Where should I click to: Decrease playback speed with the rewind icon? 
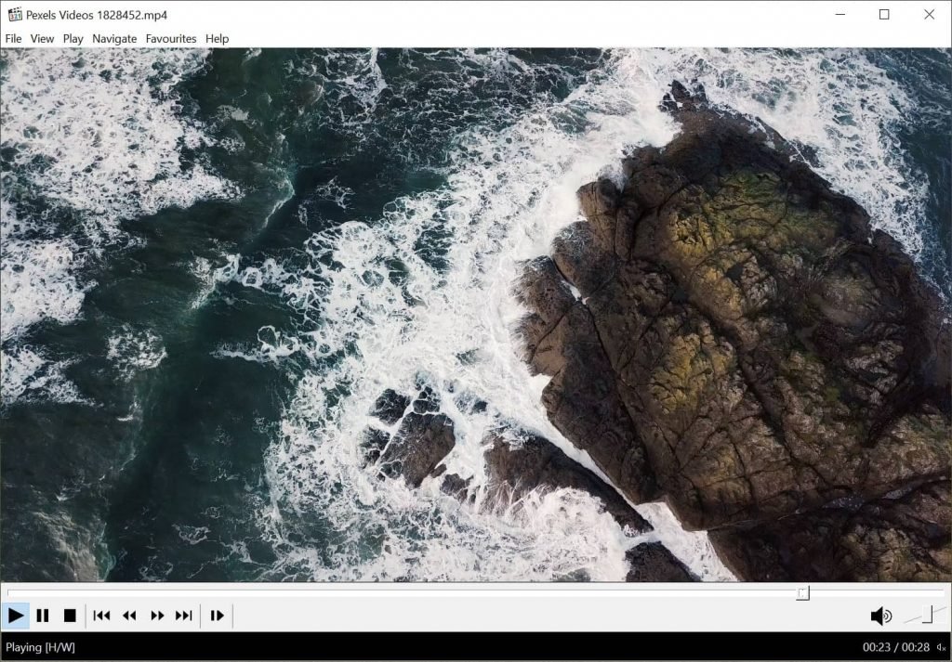pos(129,615)
